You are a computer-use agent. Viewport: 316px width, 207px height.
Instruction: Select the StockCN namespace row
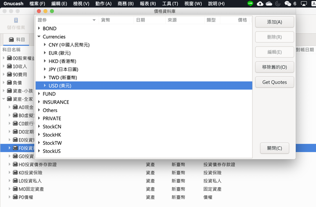[x=144, y=127]
